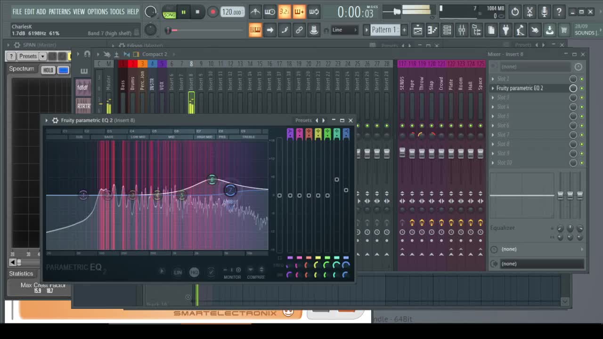Open the help question mark icon
The image size is (603, 339).
tap(559, 12)
